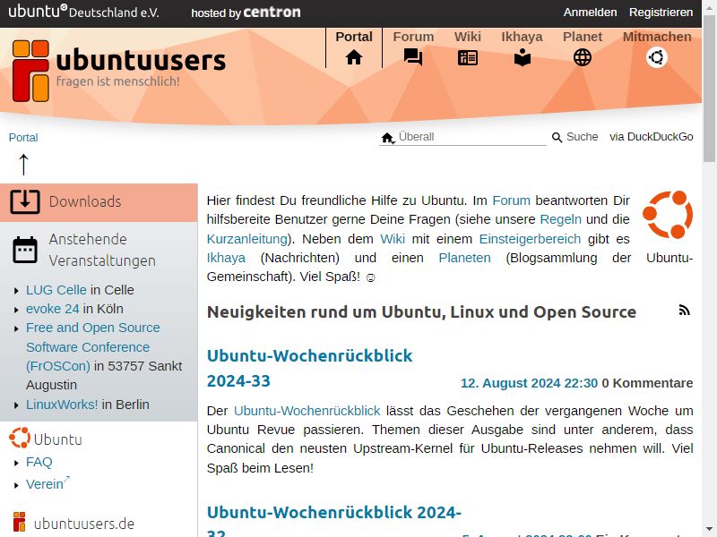This screenshot has height=537, width=717.
Task: Follow the Wiki link in intro text
Action: (393, 239)
